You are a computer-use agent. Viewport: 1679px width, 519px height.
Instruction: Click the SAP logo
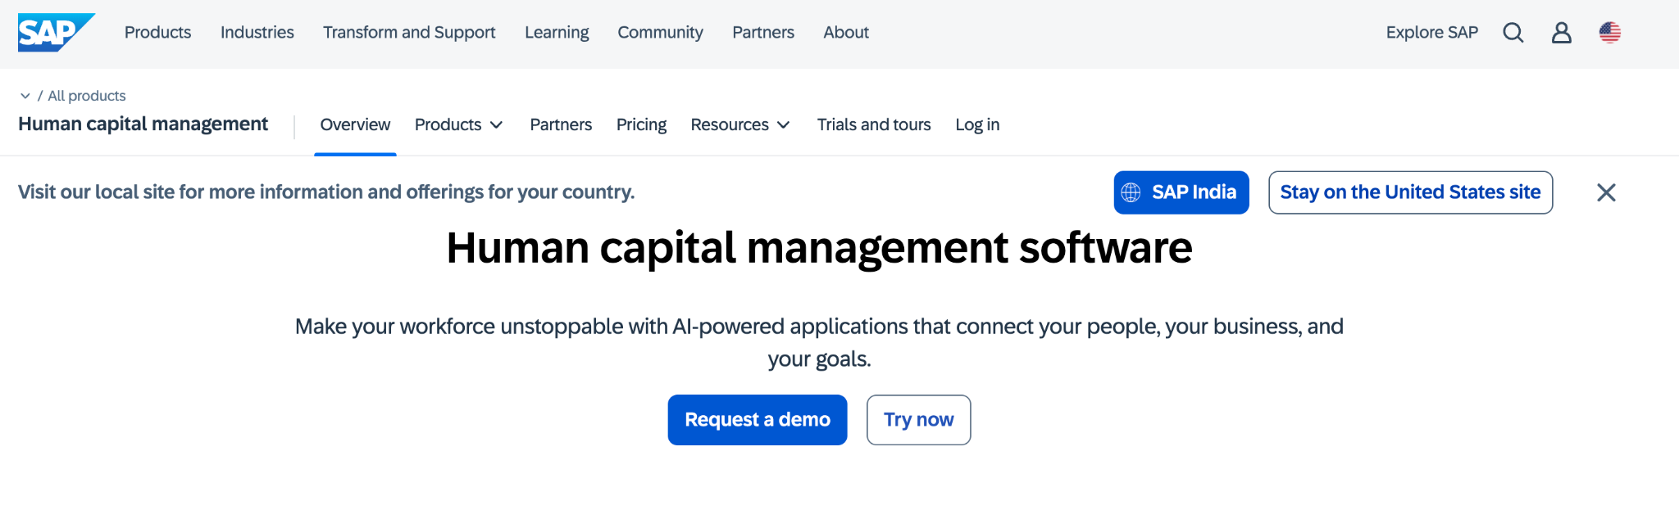click(56, 33)
